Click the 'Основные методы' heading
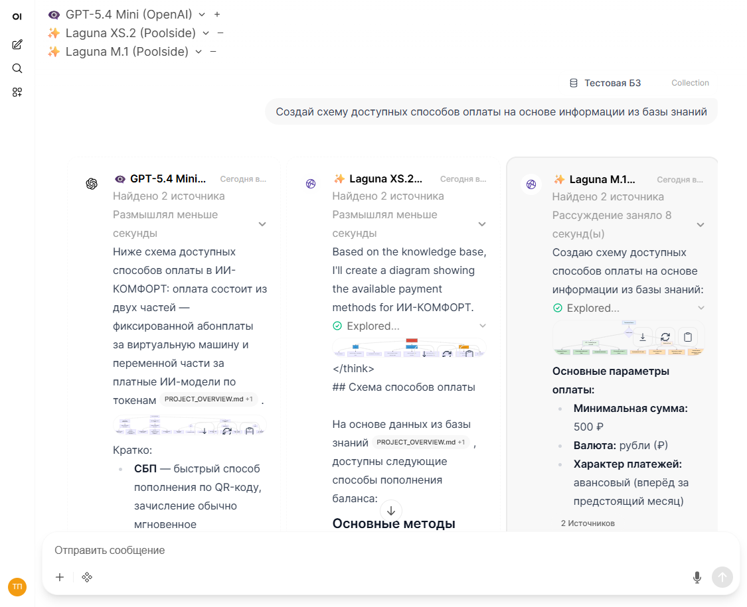The height and width of the screenshot is (607, 747). [x=394, y=523]
